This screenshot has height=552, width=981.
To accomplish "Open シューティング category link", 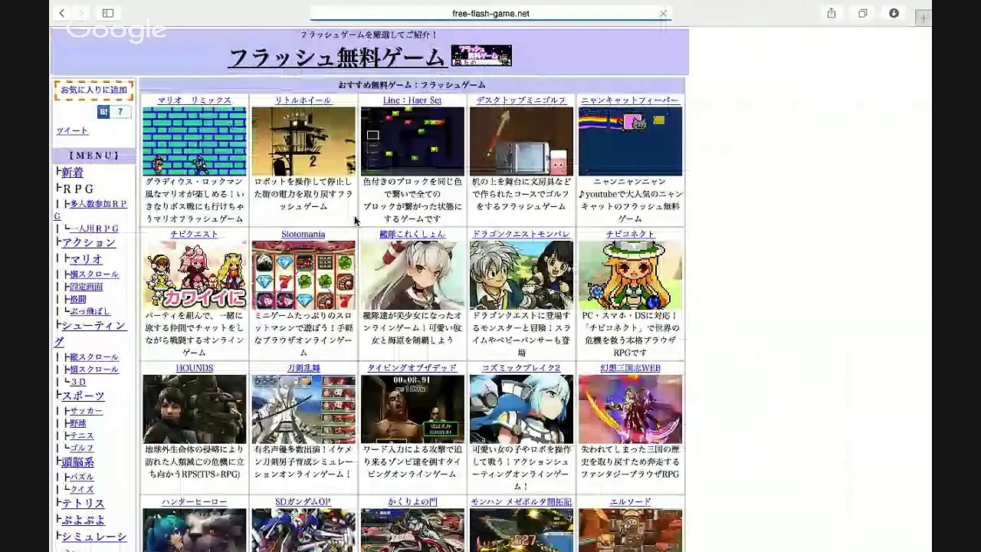I will pyautogui.click(x=90, y=333).
